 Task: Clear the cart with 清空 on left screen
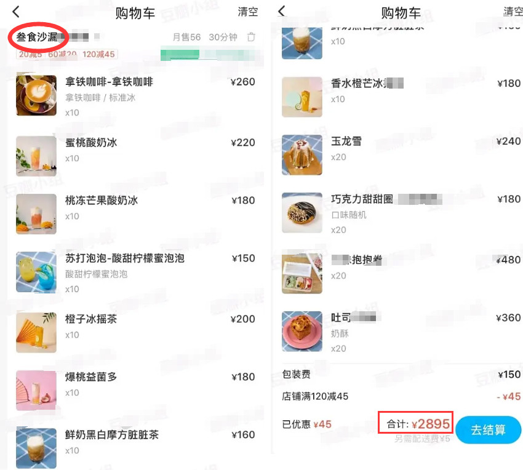pyautogui.click(x=248, y=12)
